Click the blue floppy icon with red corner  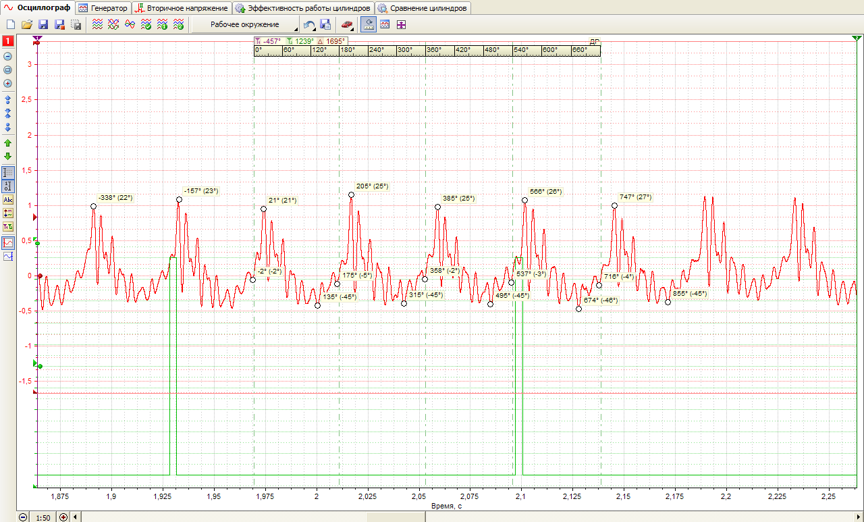[x=59, y=25]
